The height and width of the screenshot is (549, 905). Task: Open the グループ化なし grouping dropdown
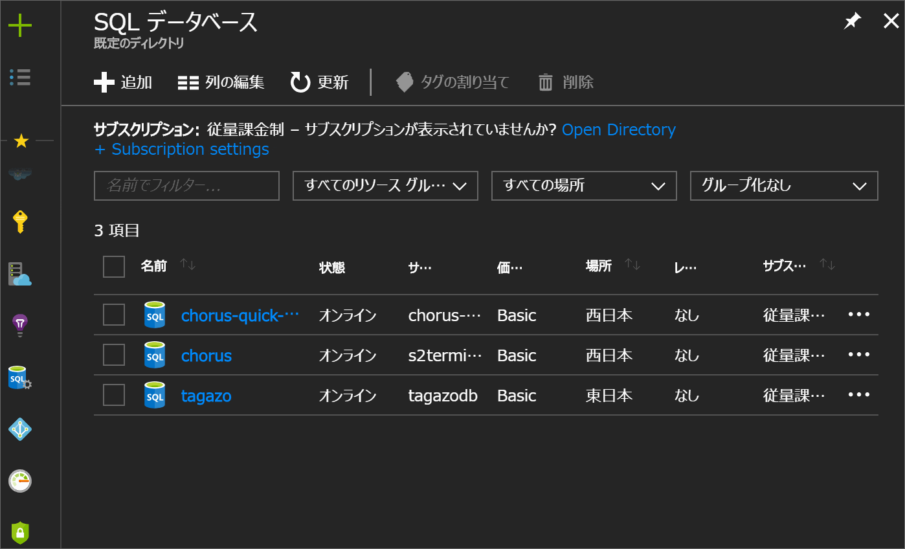(x=783, y=186)
